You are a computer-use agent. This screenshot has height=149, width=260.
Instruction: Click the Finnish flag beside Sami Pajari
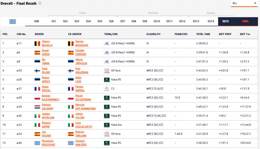[x=37, y=71]
